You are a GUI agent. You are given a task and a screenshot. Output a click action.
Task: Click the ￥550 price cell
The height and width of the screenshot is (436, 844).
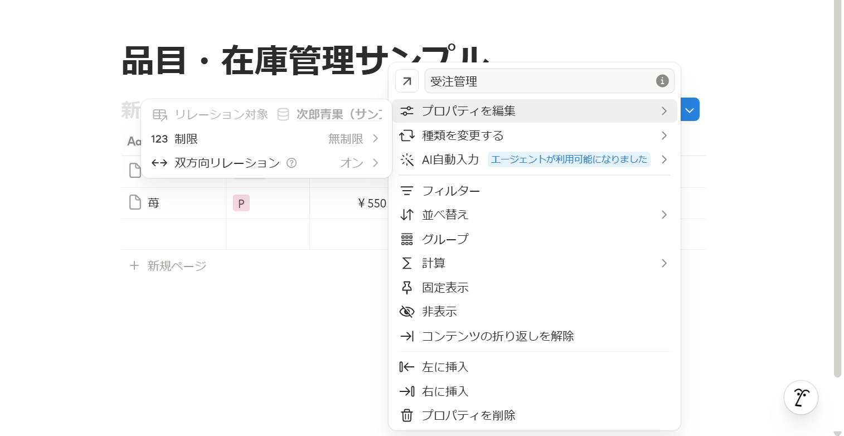[x=349, y=203]
